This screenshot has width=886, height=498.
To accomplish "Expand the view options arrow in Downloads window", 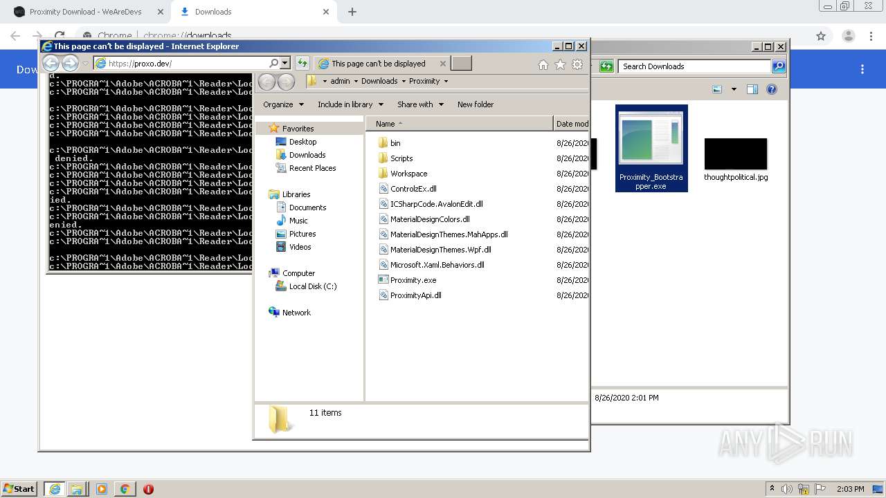I will click(x=734, y=89).
